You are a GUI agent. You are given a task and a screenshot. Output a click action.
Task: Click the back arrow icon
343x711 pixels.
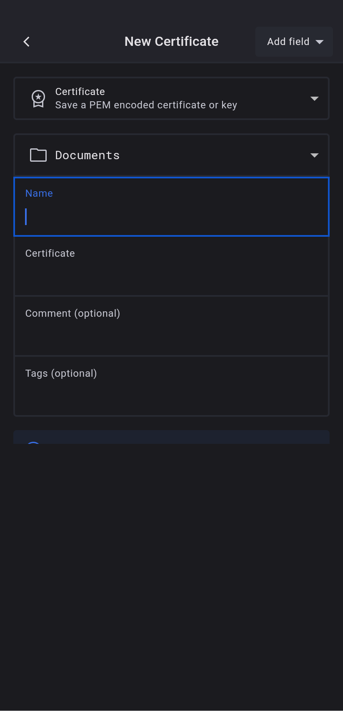[x=27, y=42]
